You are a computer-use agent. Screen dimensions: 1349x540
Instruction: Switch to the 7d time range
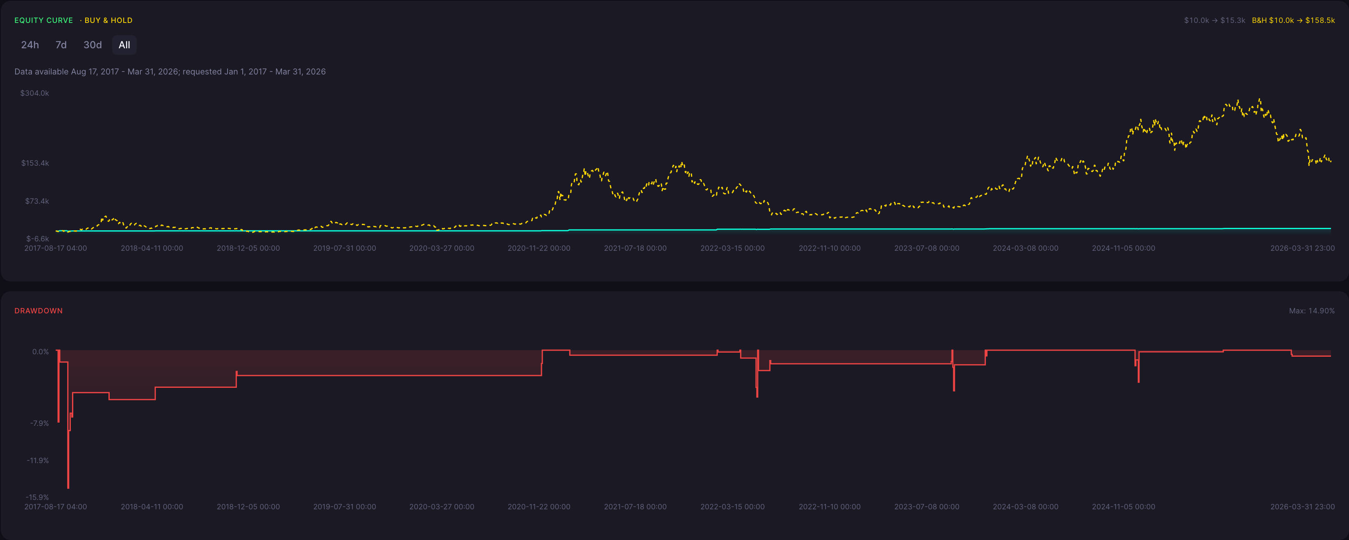coord(61,45)
